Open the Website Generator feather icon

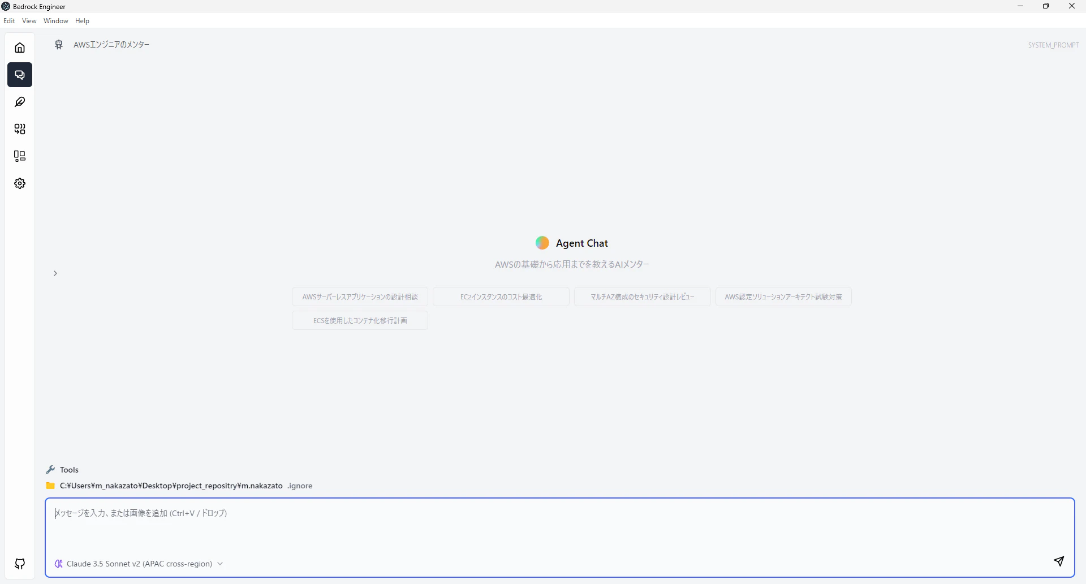tap(20, 102)
